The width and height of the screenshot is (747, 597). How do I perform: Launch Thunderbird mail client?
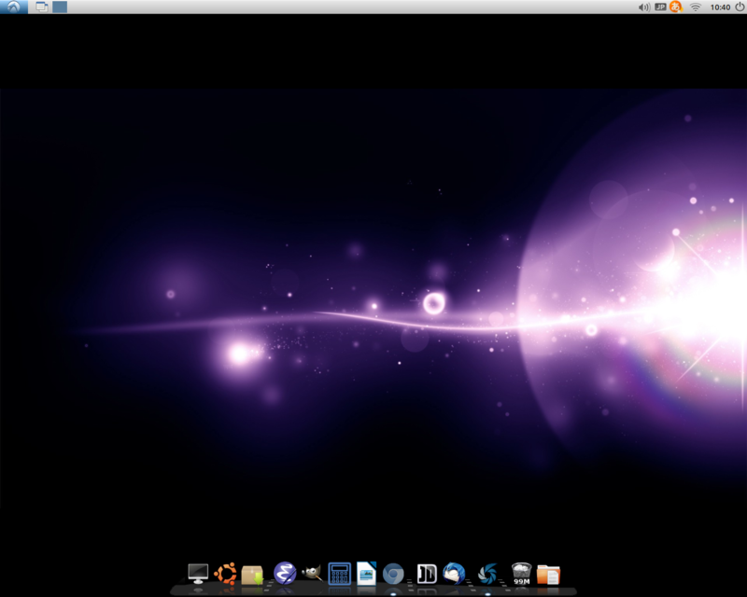coord(456,572)
